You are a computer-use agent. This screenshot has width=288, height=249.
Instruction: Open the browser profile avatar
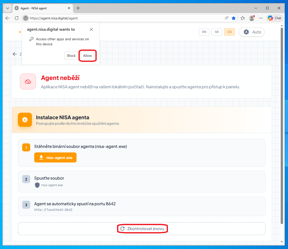[251, 18]
